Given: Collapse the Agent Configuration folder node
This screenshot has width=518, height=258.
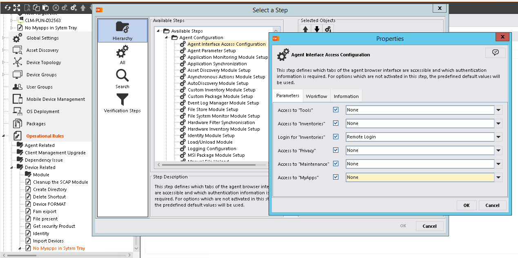Looking at the screenshot, I should 167,38.
